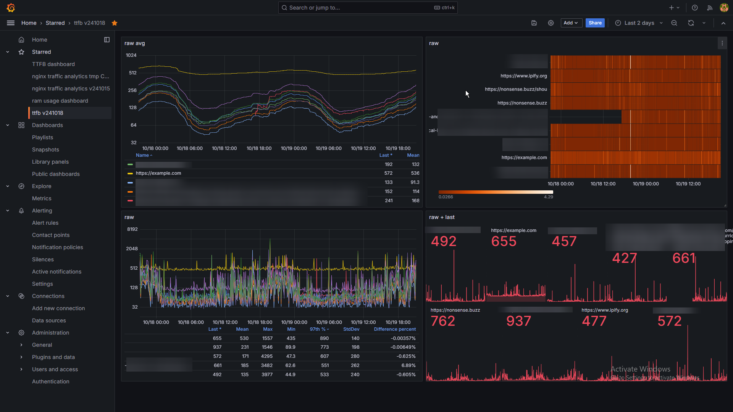
Task: Open TTFB dashboard from Starred list
Action: coord(53,64)
